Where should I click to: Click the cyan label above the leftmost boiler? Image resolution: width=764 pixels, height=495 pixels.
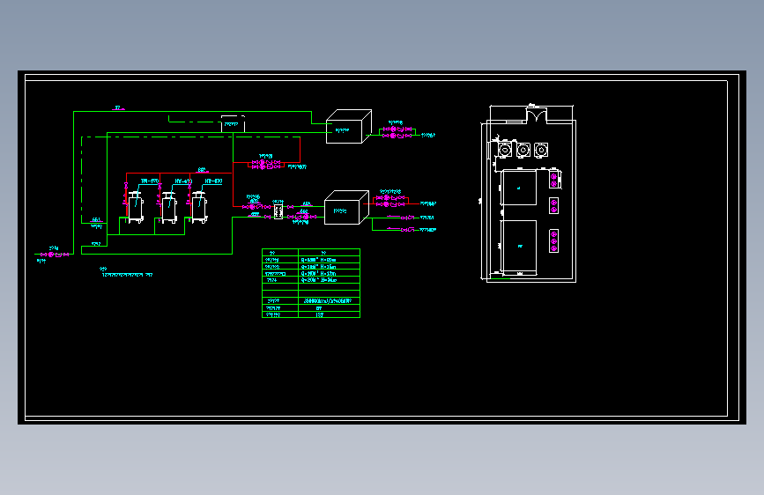click(150, 181)
